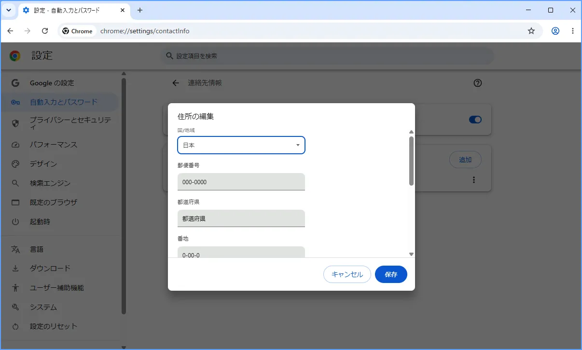
Task: Reload the page with refresh icon
Action: (45, 31)
